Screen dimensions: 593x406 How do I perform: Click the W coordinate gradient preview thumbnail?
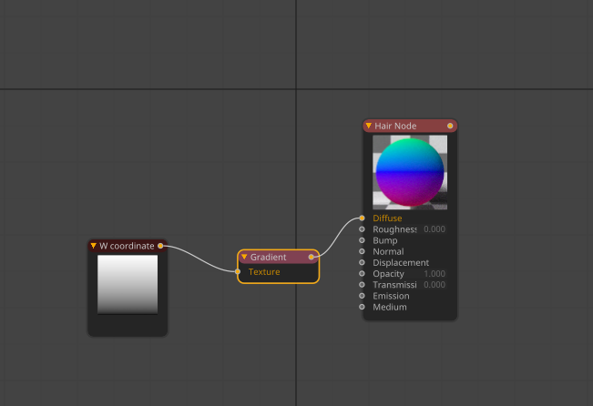pos(128,284)
